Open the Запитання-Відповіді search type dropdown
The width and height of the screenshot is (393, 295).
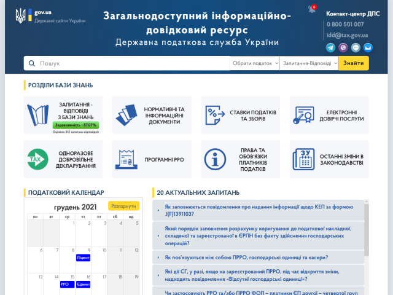point(308,63)
